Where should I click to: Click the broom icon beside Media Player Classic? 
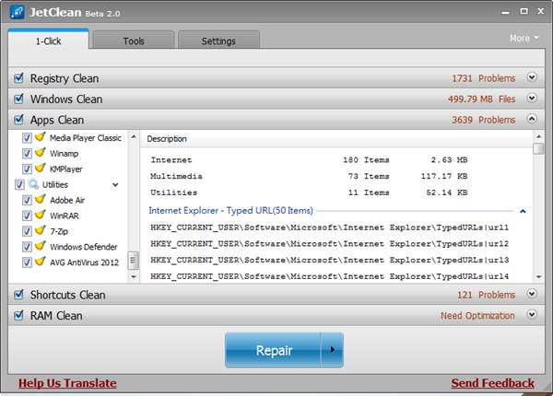41,136
